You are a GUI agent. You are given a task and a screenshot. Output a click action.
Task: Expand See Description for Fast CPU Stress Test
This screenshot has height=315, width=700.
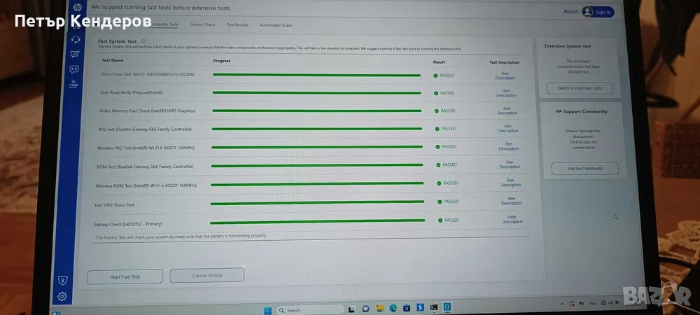click(511, 201)
